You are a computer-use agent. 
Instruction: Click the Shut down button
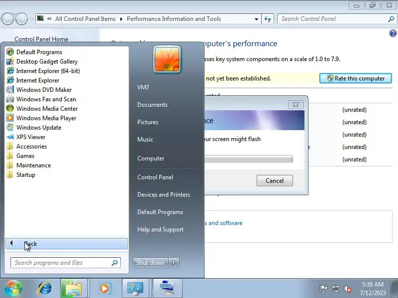(x=151, y=263)
